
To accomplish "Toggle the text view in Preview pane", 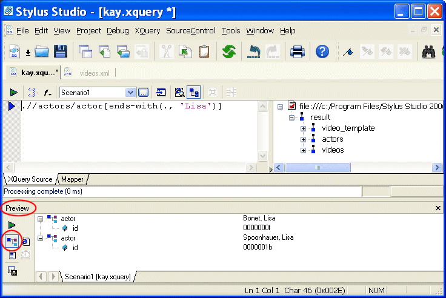I will tap(12, 255).
